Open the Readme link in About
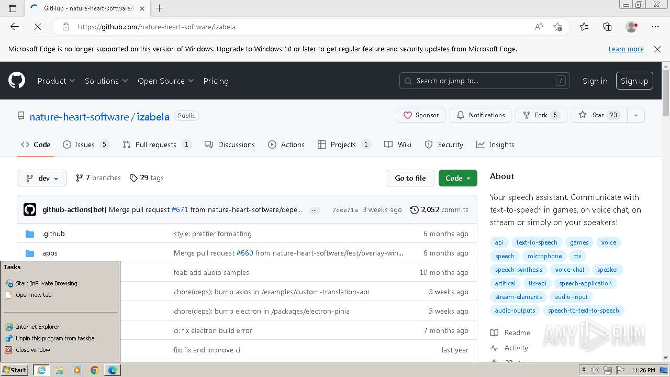This screenshot has width=670, height=377. pos(510,332)
